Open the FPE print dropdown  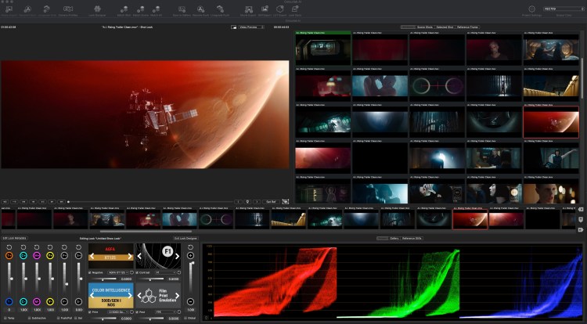click(165, 312)
